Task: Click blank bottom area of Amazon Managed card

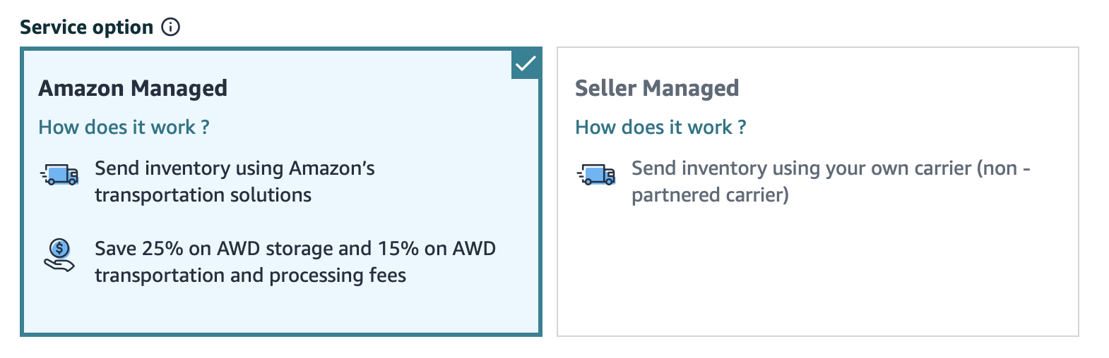Action: [x=281, y=310]
